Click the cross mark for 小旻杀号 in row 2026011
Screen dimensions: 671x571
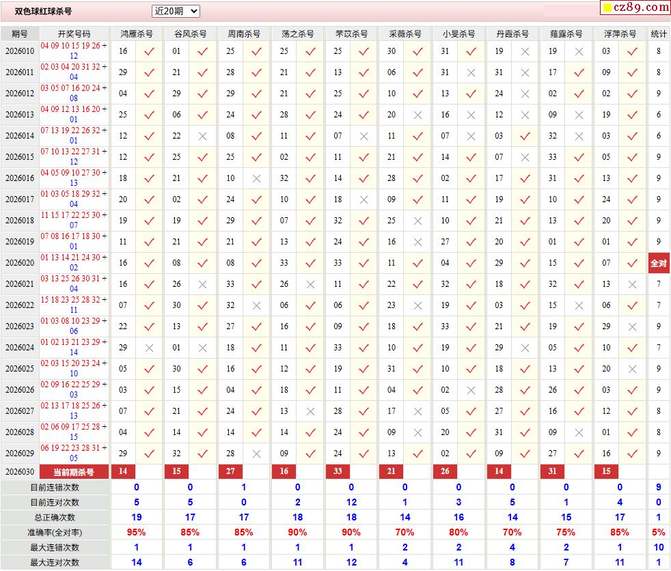471,72
